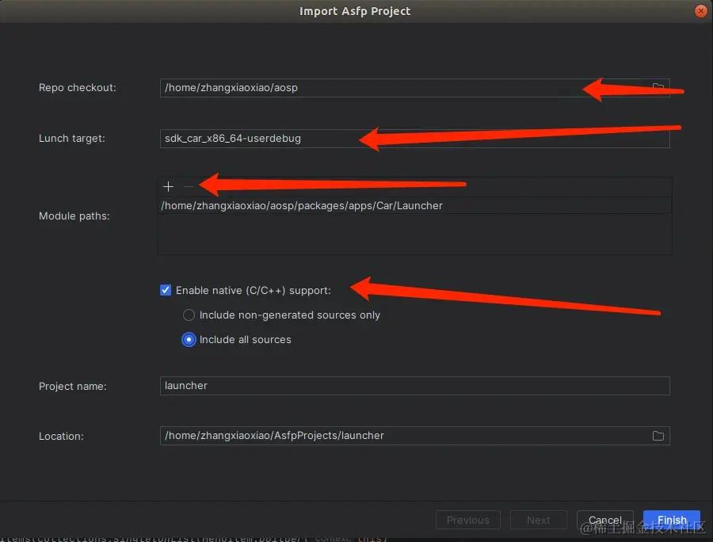The width and height of the screenshot is (713, 542).
Task: Click the Finish button
Action: point(672,520)
